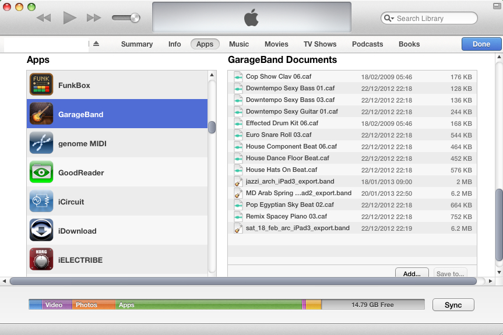Screen dimensions: 503x335
Task: Click the Search Library field
Action: click(x=429, y=18)
